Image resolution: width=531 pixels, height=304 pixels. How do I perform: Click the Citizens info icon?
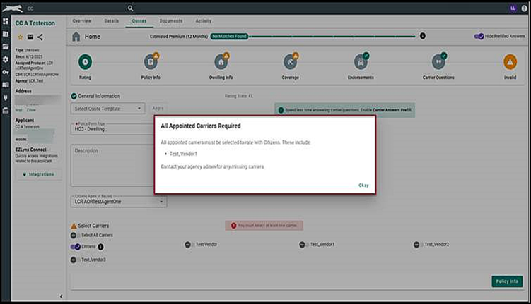coord(100,247)
